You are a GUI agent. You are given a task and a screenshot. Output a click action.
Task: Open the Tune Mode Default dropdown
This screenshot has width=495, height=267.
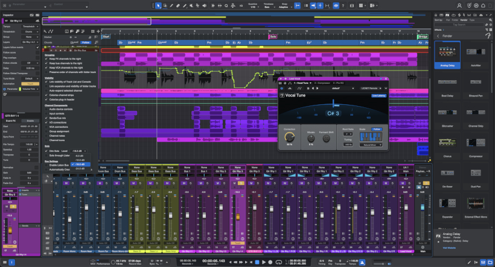(30, 78)
